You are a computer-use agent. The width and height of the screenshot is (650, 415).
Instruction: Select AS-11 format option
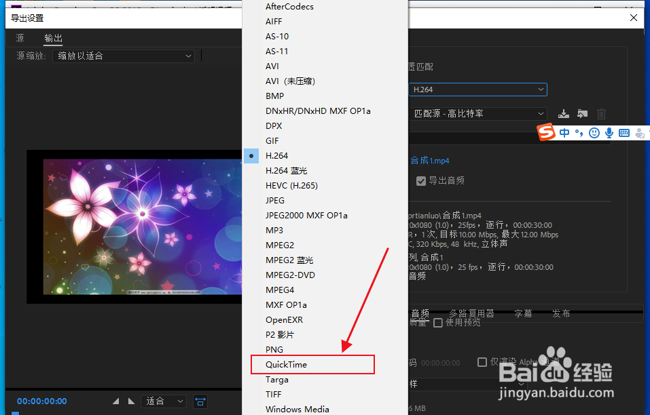coord(277,52)
